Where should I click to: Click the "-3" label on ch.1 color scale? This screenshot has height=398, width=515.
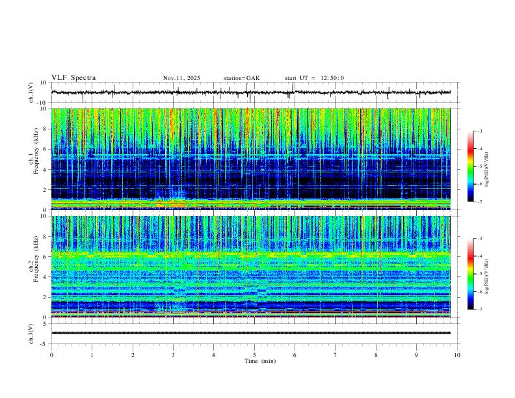pos(480,131)
